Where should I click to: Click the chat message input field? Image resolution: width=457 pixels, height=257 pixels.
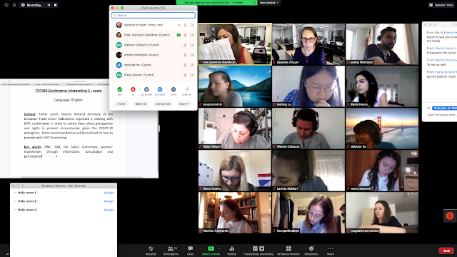pos(441,115)
